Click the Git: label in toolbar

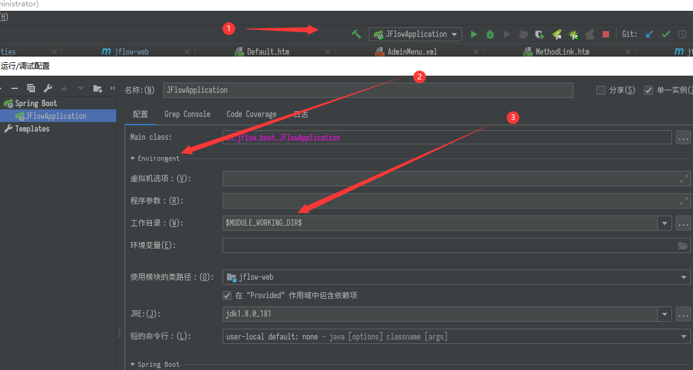pos(629,34)
